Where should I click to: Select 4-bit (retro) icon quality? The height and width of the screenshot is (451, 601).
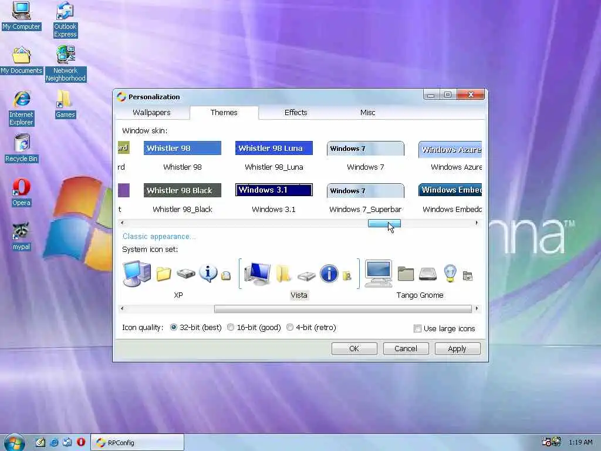pyautogui.click(x=290, y=328)
